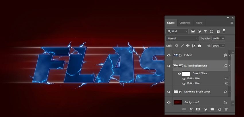
Task: Click the second Motion Blur filter name
Action: [x=193, y=83]
